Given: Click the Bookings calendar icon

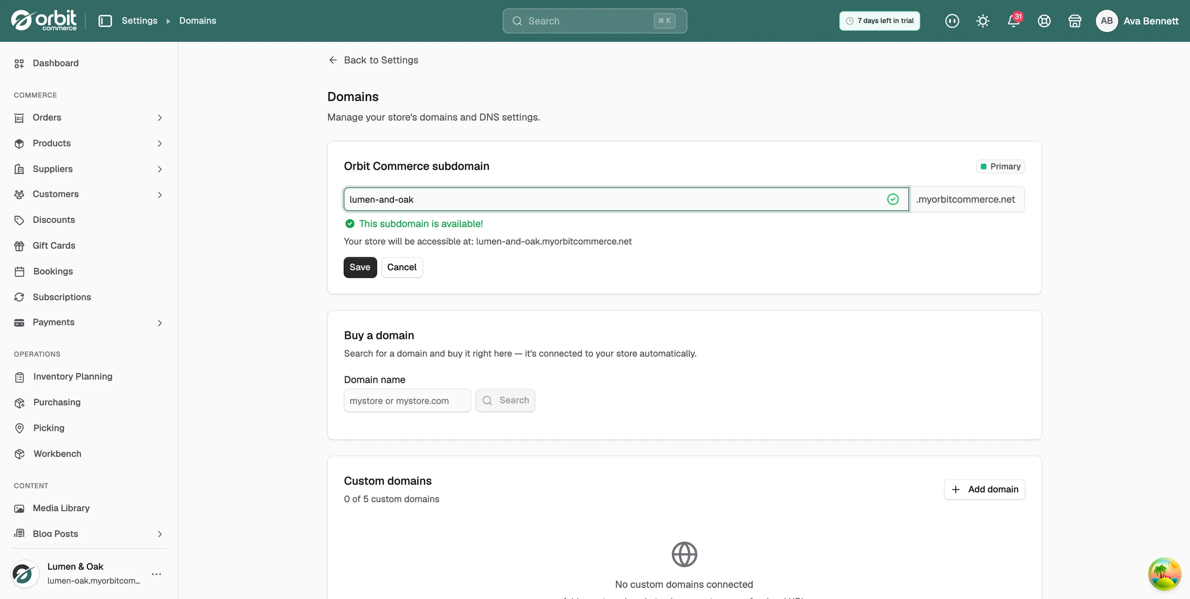Looking at the screenshot, I should (19, 272).
